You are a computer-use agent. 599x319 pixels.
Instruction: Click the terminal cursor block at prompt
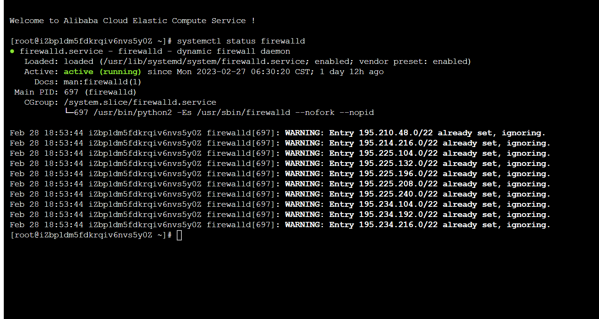[179, 235]
